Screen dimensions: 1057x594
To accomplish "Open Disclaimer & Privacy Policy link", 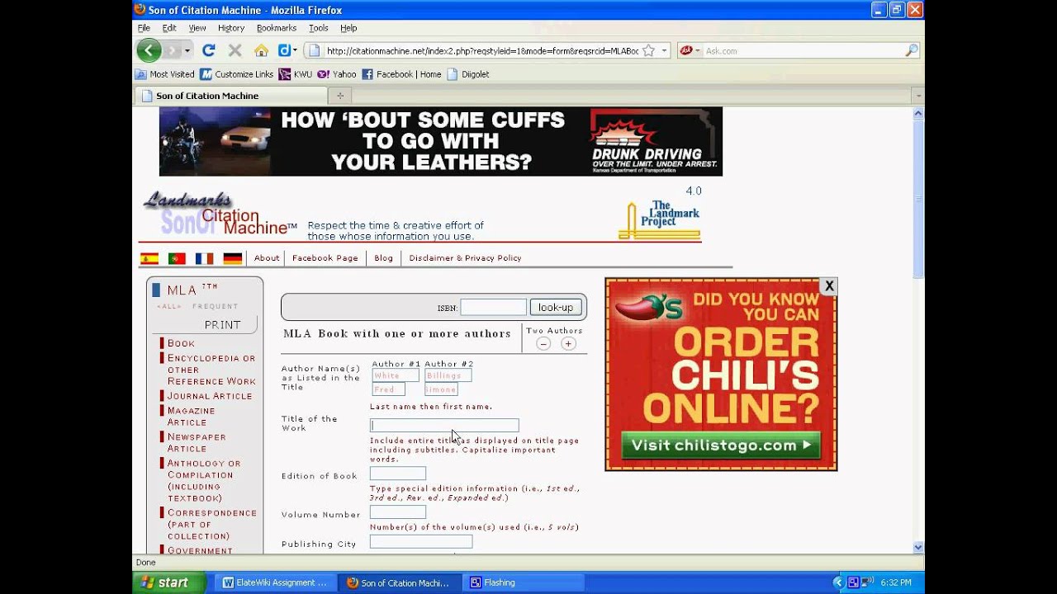I will (x=465, y=258).
